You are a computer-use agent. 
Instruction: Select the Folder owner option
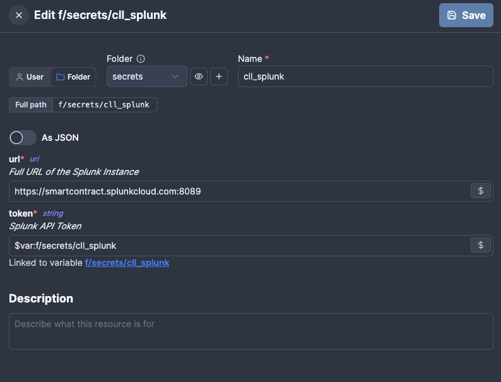pyautogui.click(x=73, y=77)
